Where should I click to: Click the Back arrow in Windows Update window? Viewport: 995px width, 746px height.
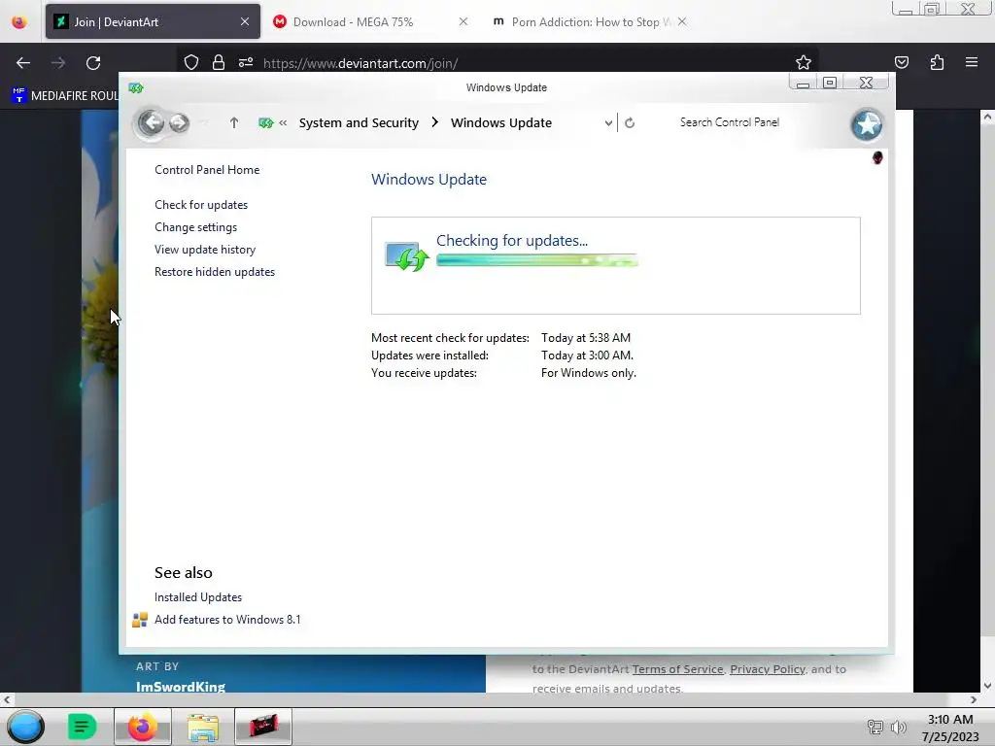(151, 122)
